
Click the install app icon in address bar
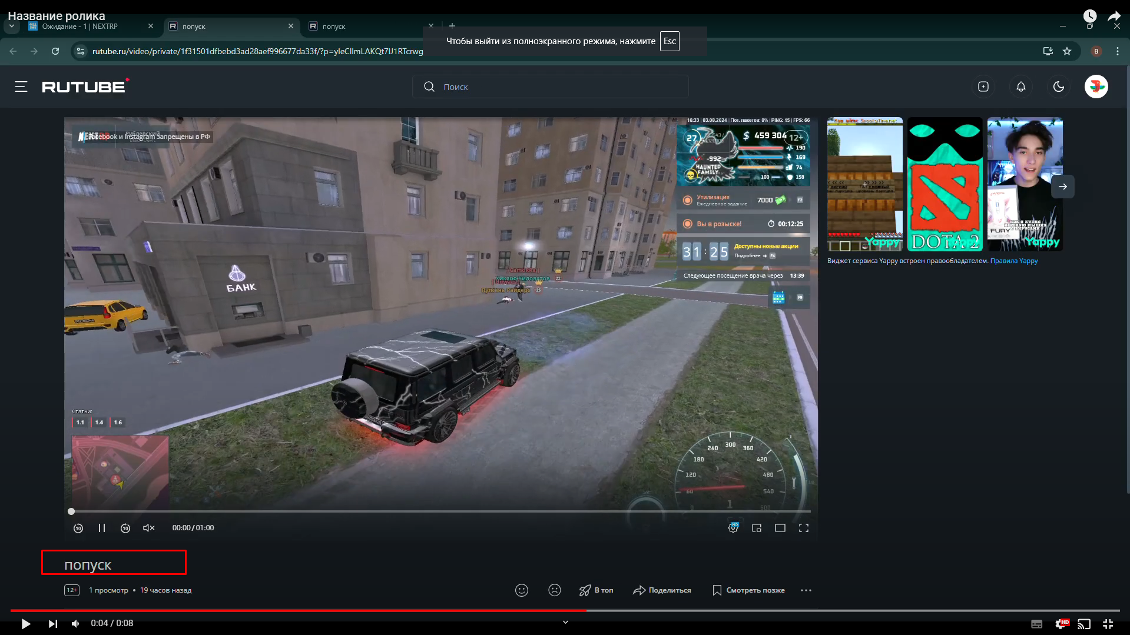[1048, 51]
